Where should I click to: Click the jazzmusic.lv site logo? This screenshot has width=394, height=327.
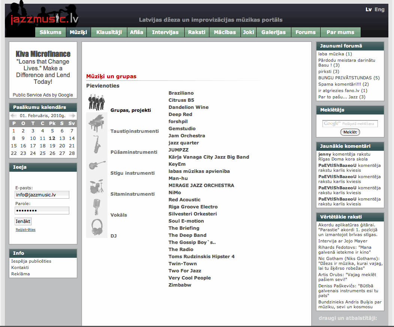(44, 19)
